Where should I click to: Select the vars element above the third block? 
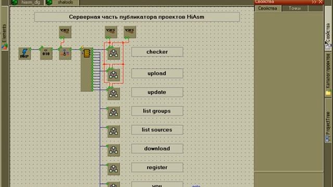(x=65, y=32)
